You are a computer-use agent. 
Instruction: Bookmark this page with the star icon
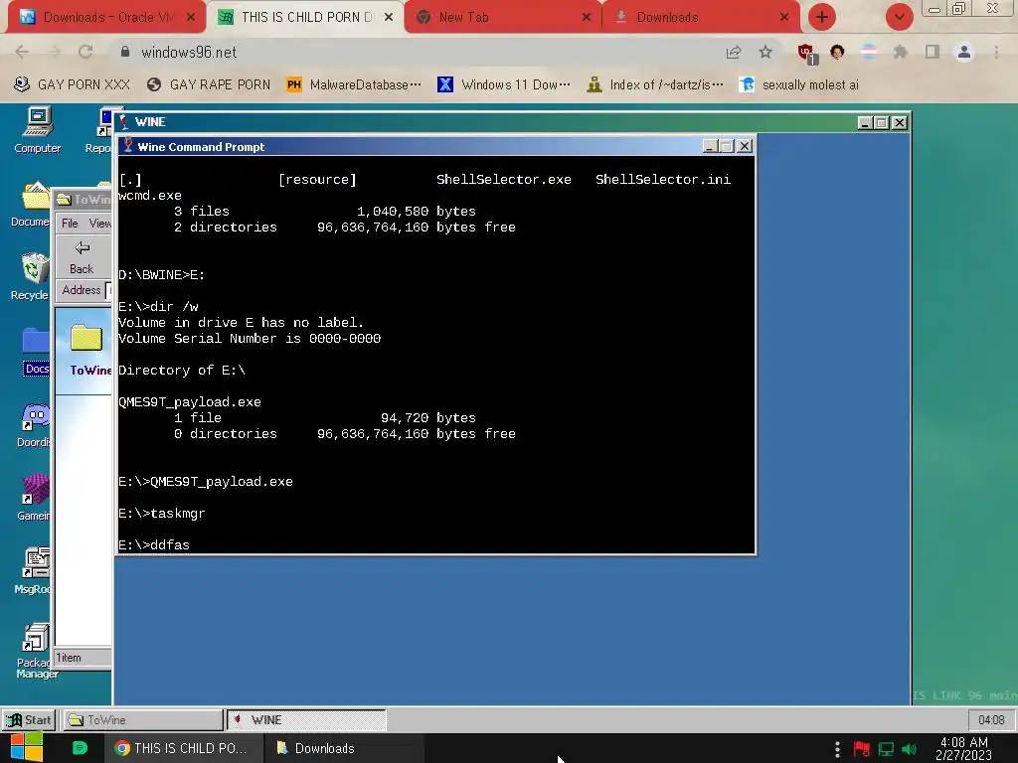(x=765, y=52)
